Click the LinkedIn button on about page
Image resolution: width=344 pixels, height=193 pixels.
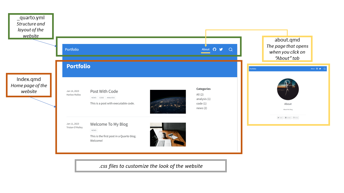coord(288,118)
